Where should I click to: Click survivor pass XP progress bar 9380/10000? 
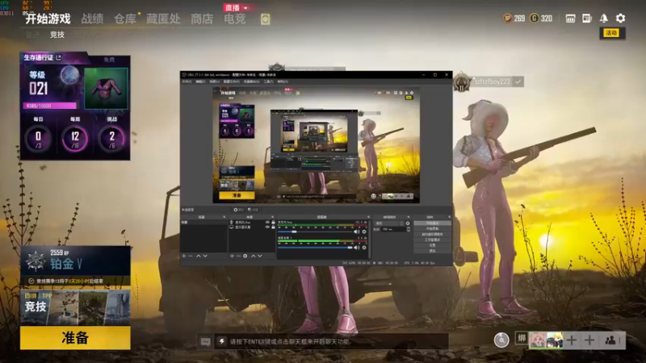pos(50,106)
